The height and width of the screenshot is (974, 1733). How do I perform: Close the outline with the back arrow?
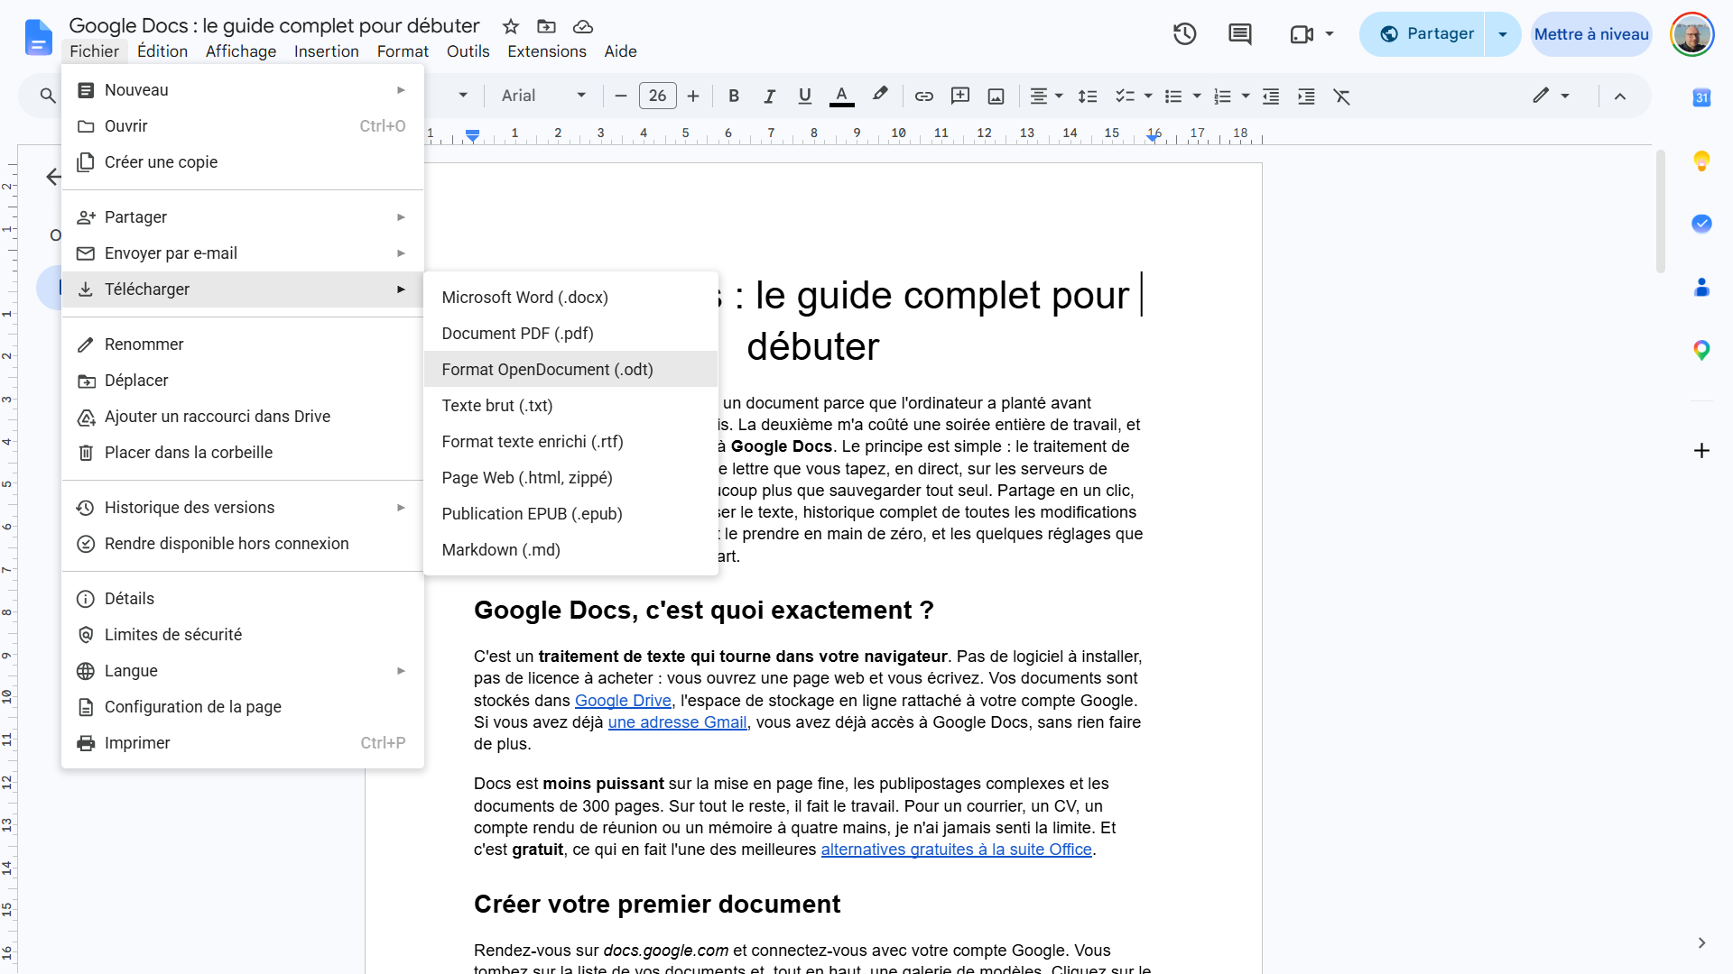pyautogui.click(x=54, y=177)
